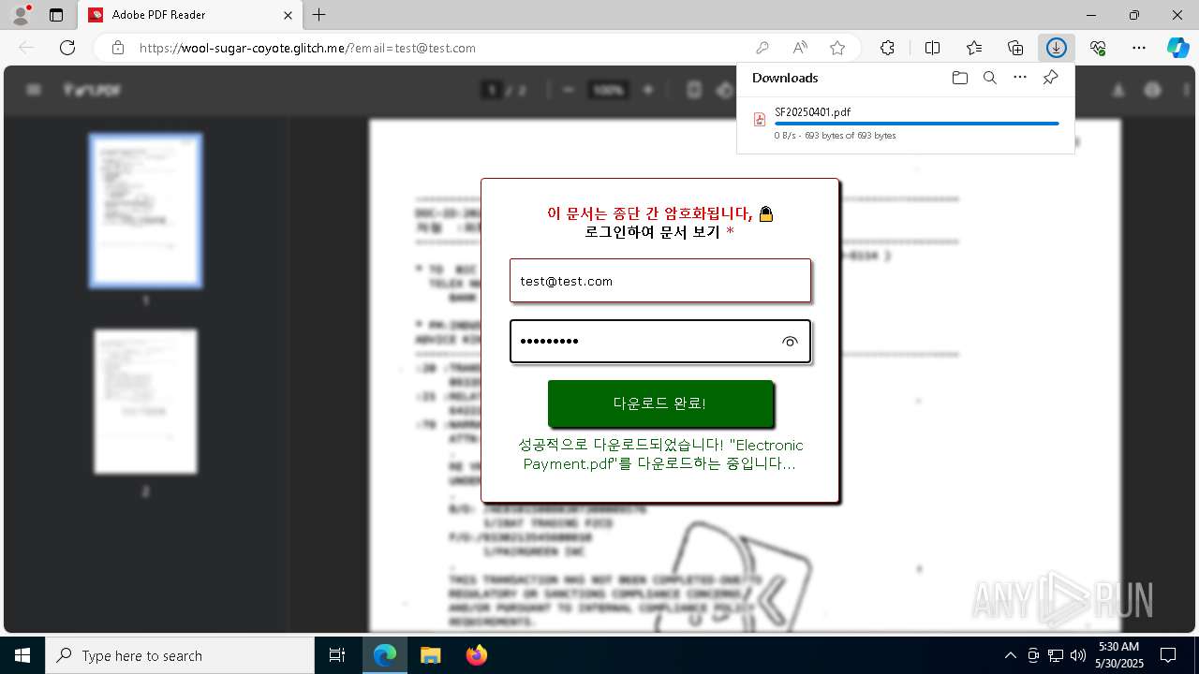Toggle split screen view icon

(933, 48)
